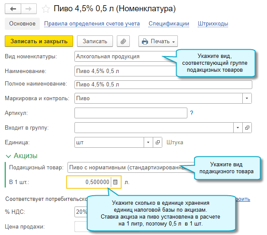
Task: Click the back navigation arrow
Action: (13, 9)
